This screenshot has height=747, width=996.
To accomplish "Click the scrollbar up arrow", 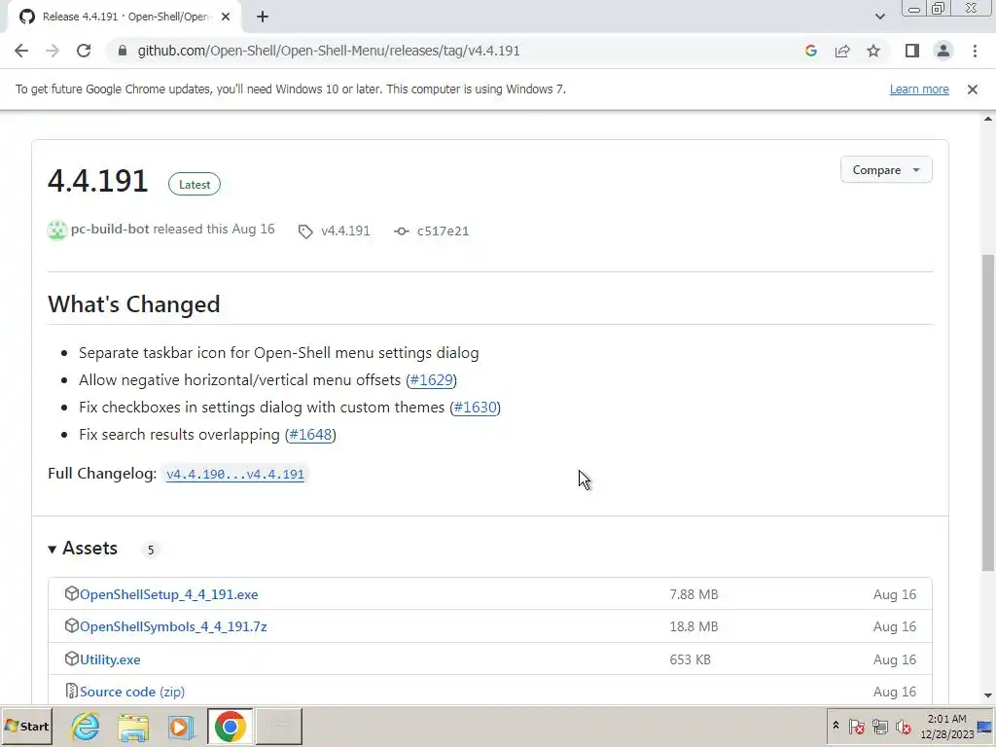I will (988, 119).
